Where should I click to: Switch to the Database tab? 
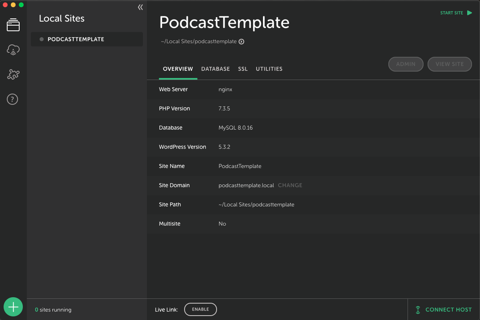click(x=215, y=69)
